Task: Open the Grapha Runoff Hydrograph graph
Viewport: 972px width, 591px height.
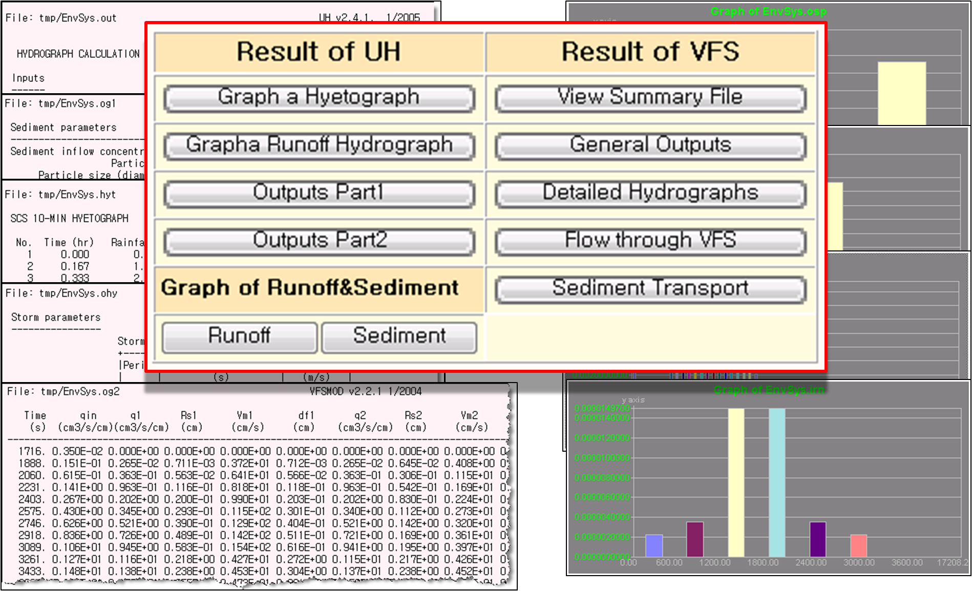Action: click(x=319, y=146)
